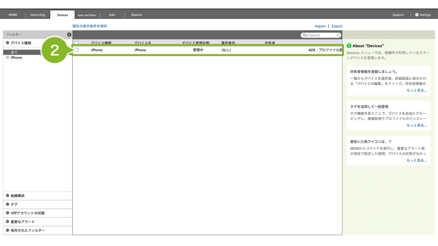Clear search with the X icon
The width and height of the screenshot is (438, 246).
(x=338, y=35)
